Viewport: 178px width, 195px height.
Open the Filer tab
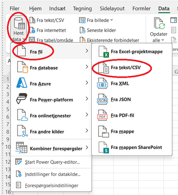(x=15, y=9)
